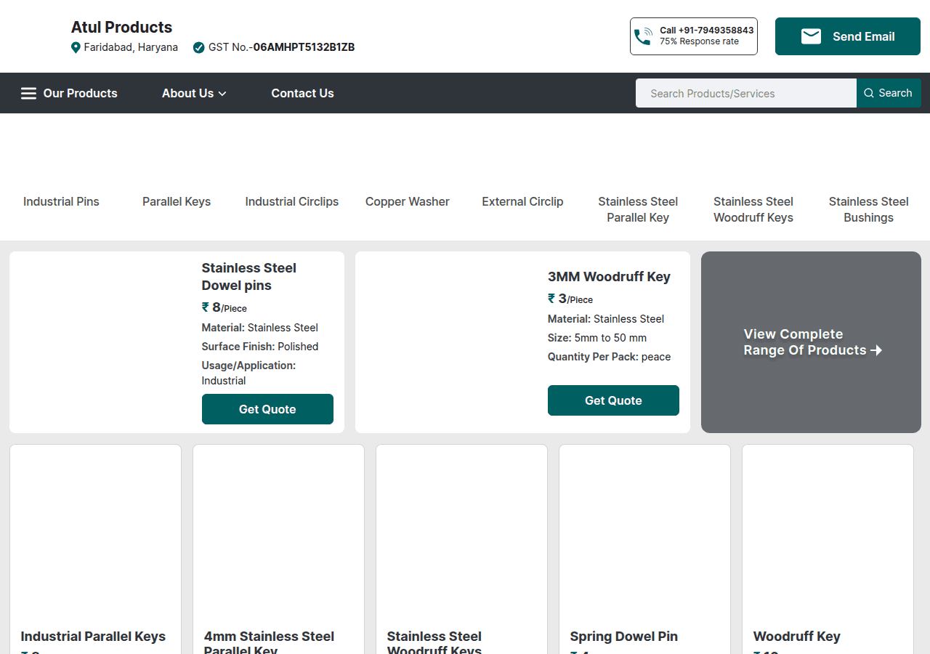Open Stainless Steel Dowel pins title link
Screen dimensions: 930x654
[x=248, y=277]
